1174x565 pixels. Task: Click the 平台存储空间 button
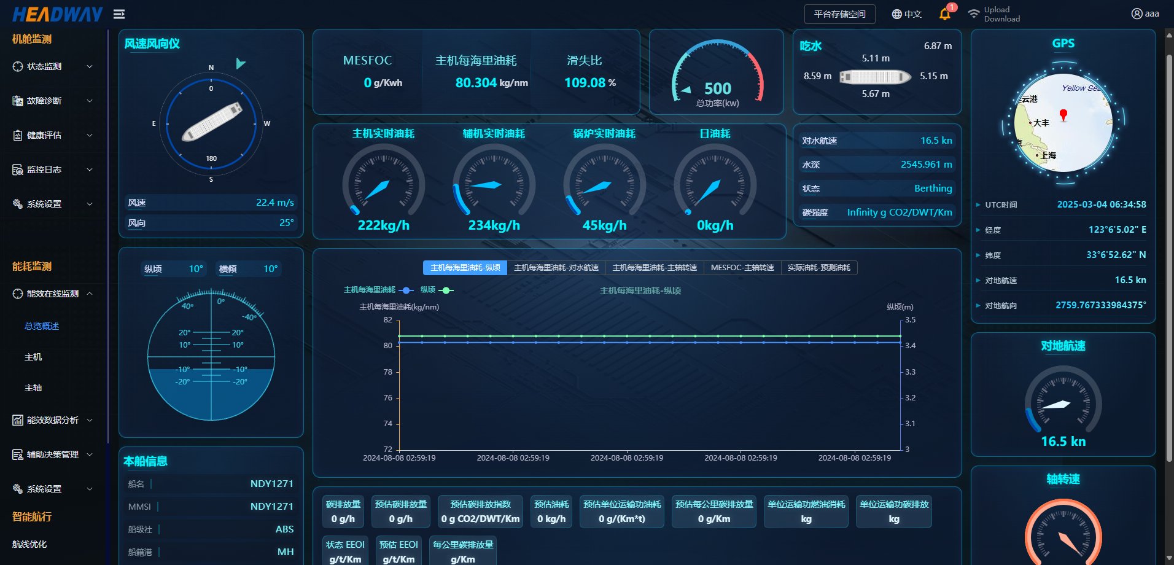pyautogui.click(x=839, y=14)
